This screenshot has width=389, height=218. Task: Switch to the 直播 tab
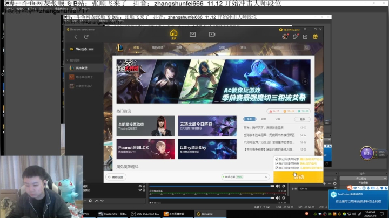click(x=179, y=47)
